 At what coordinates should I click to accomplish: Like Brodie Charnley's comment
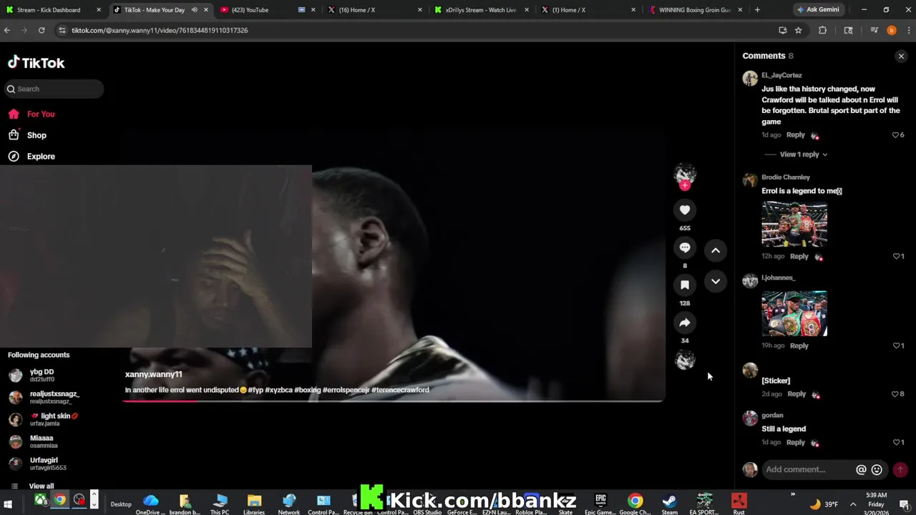pos(898,256)
